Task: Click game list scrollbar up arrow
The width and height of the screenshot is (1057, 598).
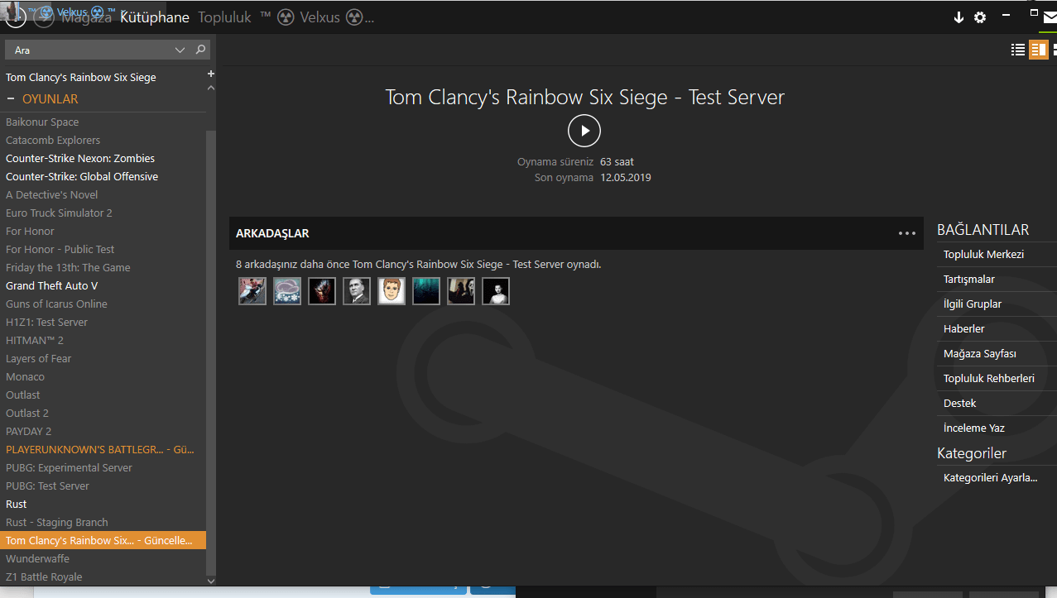Action: [210, 87]
